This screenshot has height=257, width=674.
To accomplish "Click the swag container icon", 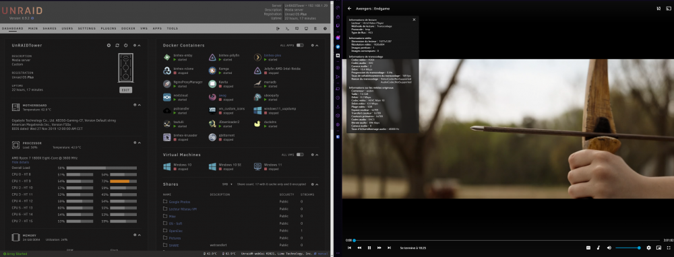I will [x=212, y=97].
